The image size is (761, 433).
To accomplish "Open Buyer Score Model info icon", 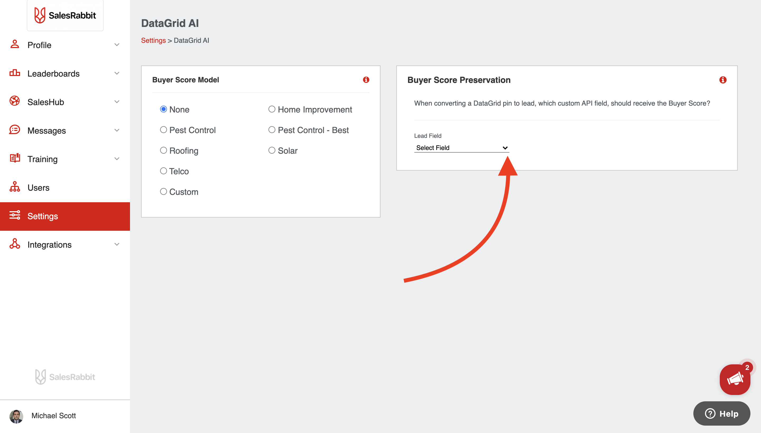I will coord(366,80).
